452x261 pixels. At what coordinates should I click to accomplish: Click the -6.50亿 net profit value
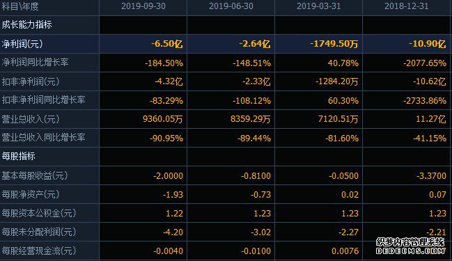(x=167, y=44)
